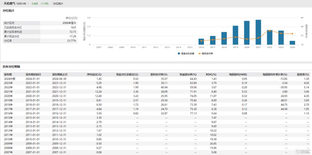Select the 2022年 row
The image size is (312, 155).
[x=156, y=87]
